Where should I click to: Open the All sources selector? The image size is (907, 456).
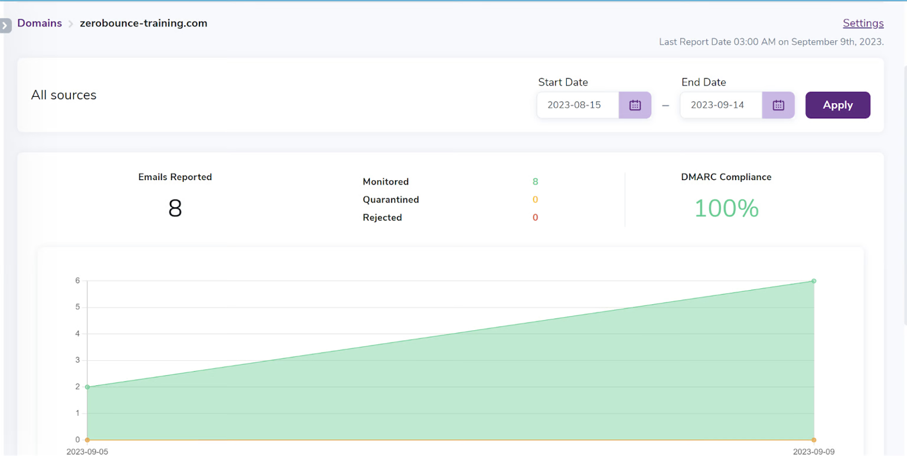click(64, 95)
